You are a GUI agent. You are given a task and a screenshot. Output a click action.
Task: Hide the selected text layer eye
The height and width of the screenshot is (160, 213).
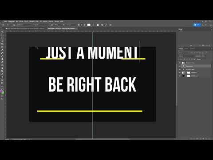click(x=180, y=66)
